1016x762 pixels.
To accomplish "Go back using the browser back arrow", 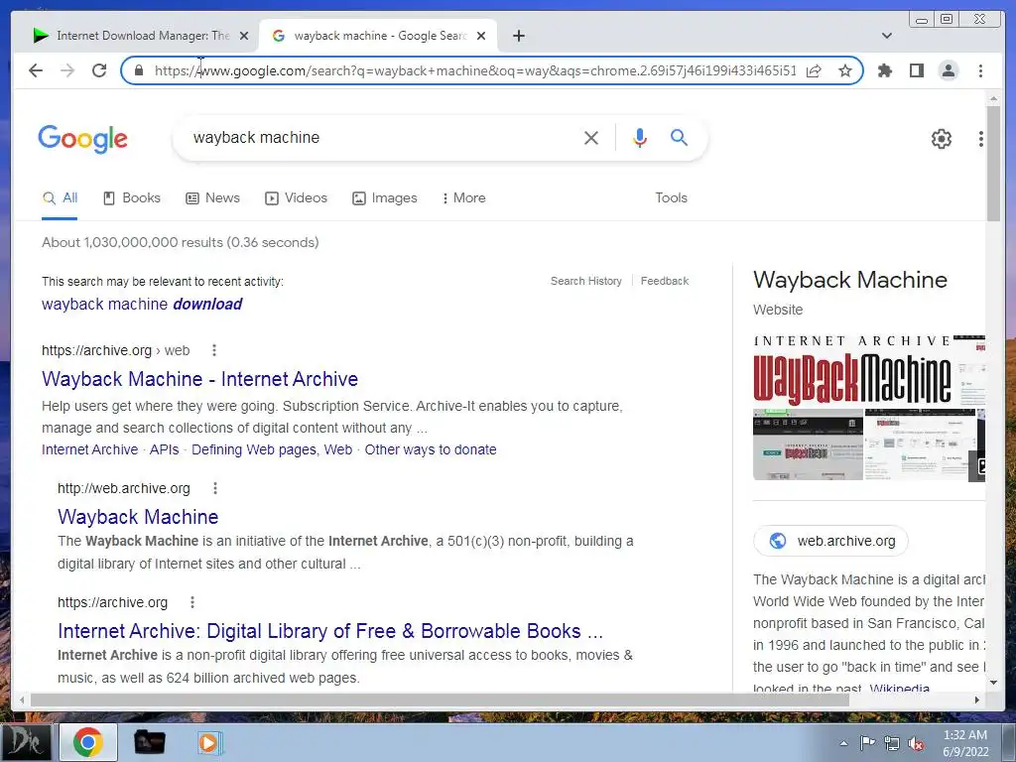I will tap(36, 70).
